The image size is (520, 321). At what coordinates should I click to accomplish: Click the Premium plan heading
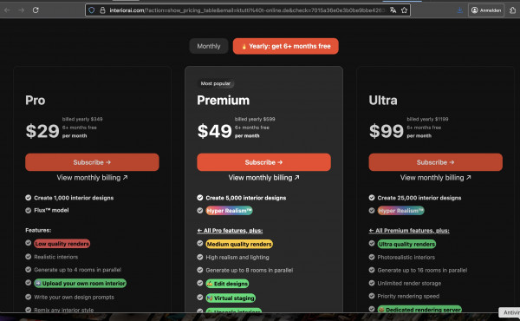tap(224, 101)
